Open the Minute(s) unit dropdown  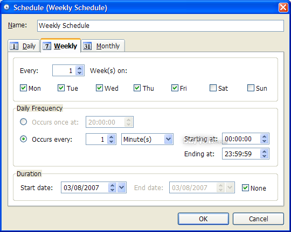click(169, 139)
